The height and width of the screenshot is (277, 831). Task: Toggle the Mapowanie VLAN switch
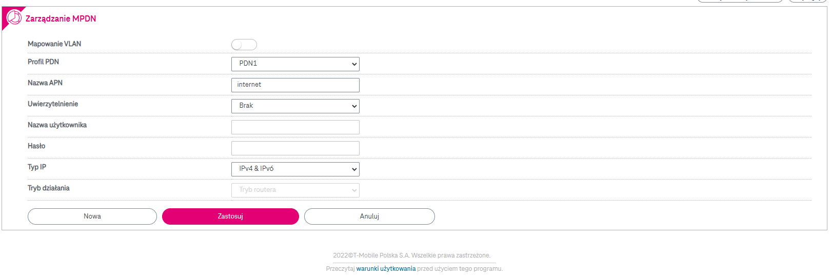[x=244, y=45]
